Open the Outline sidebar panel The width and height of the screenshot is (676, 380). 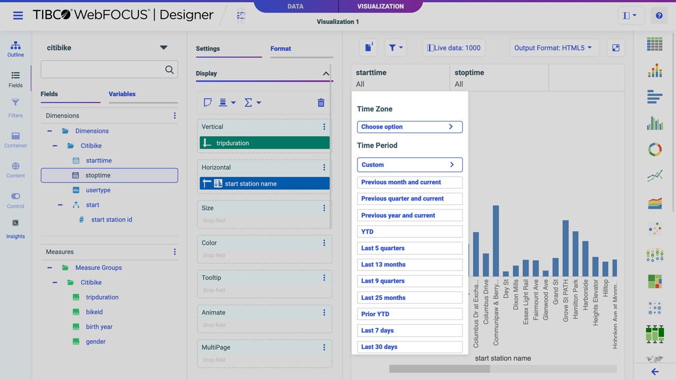15,49
